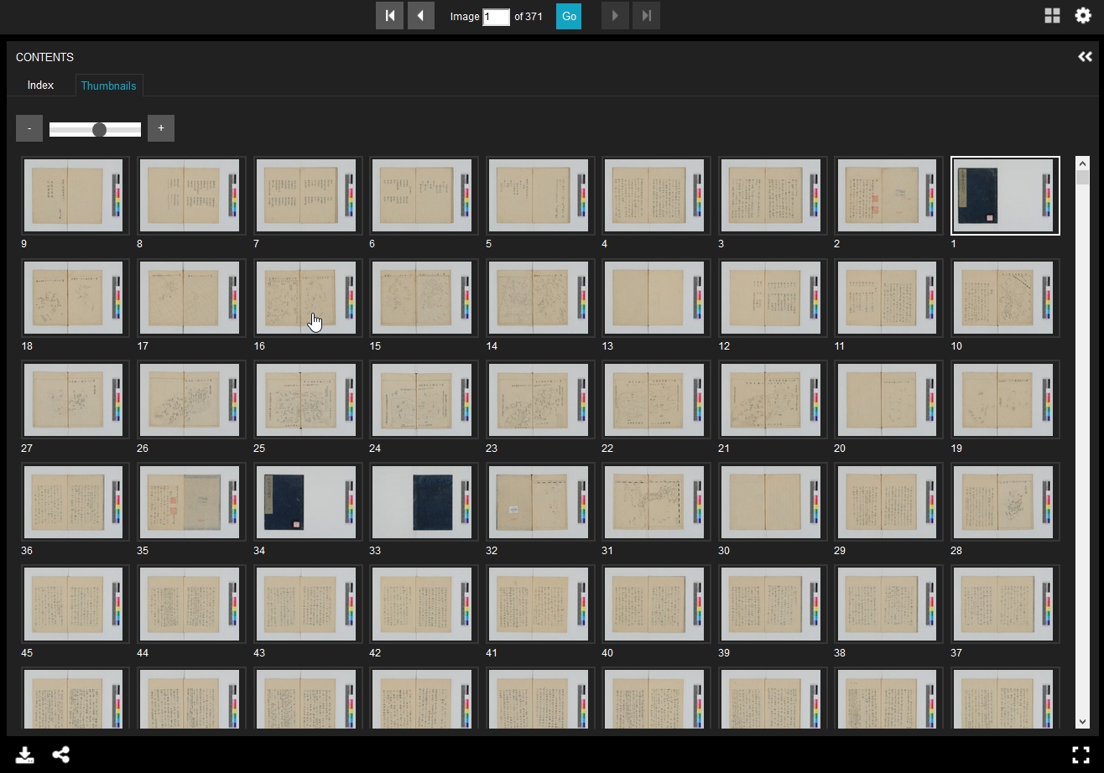Enter fullscreen mode
This screenshot has height=773, width=1104.
1081,755
